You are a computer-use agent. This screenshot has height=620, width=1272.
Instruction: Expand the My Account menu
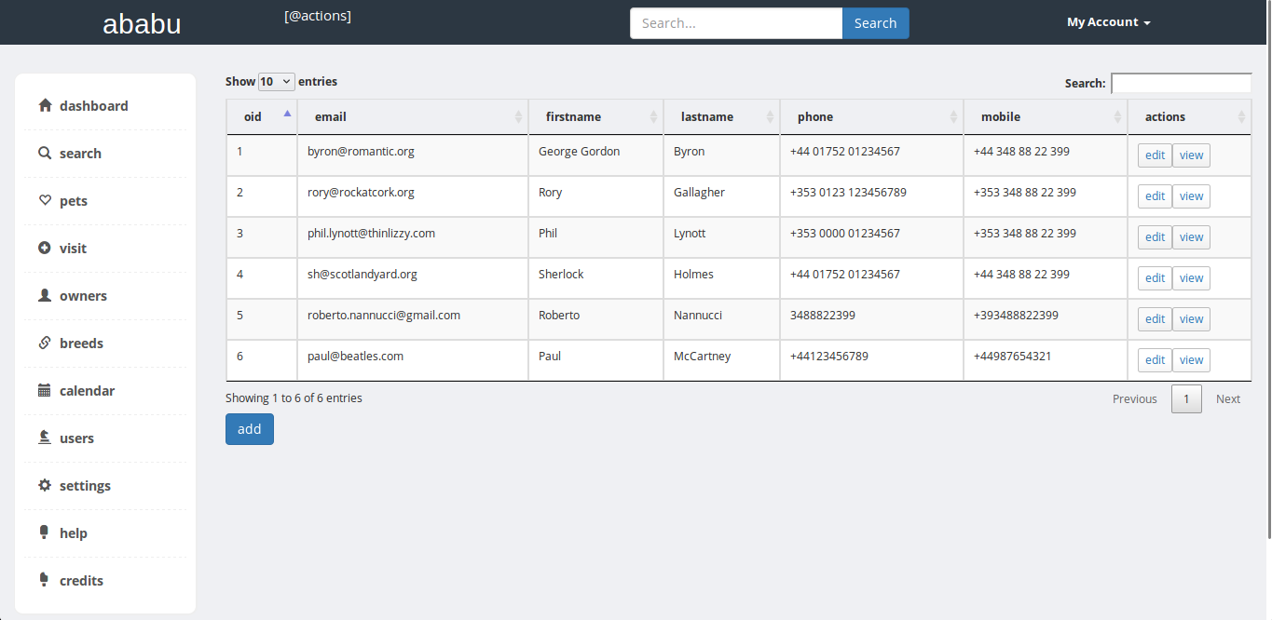(x=1108, y=22)
